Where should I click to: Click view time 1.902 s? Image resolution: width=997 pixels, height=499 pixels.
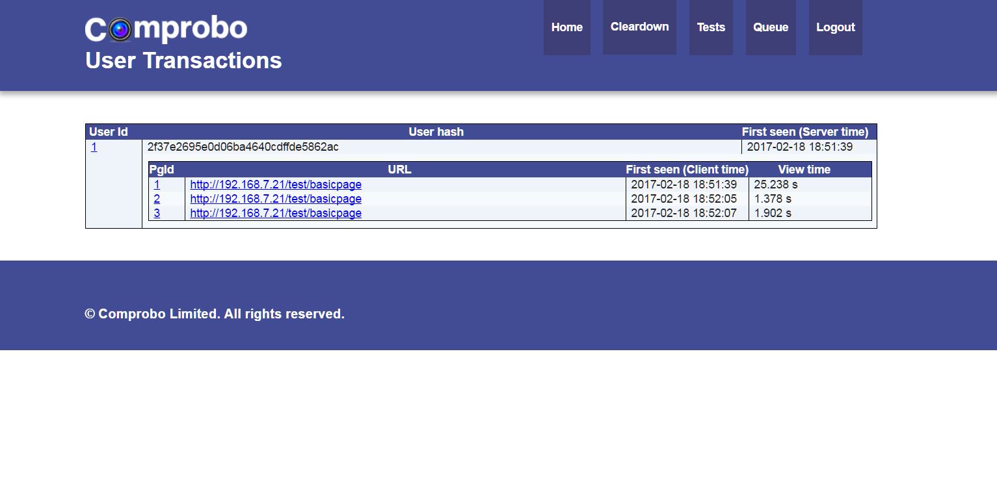tap(773, 213)
